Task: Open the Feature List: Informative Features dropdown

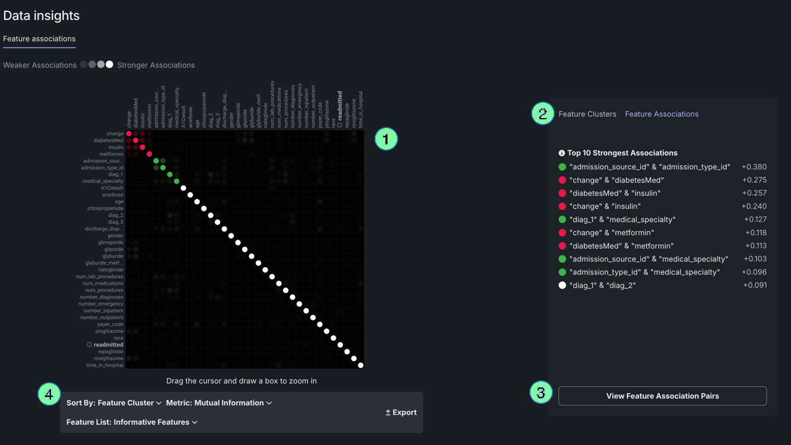Action: coord(132,422)
